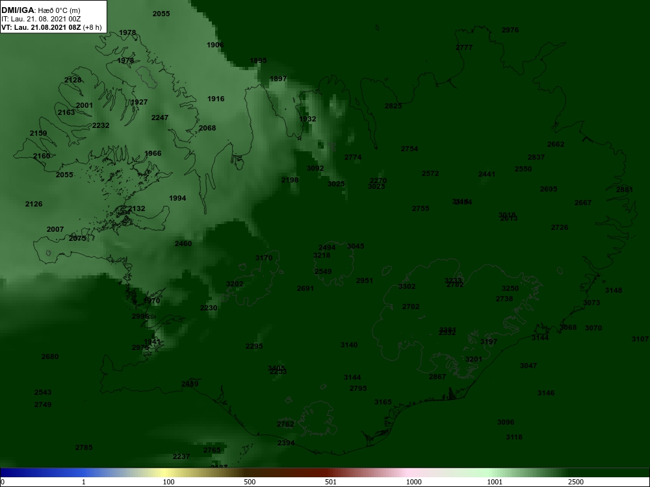This screenshot has height=487, width=650.
Task: Select the 100 label on the color scale
Action: tap(168, 482)
